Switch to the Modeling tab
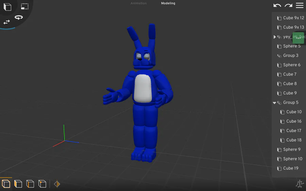This screenshot has width=306, height=191. point(168,3)
